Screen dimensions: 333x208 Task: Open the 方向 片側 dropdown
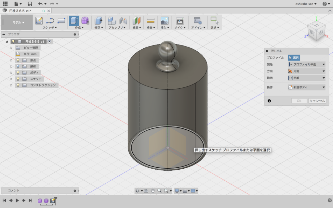(x=306, y=71)
